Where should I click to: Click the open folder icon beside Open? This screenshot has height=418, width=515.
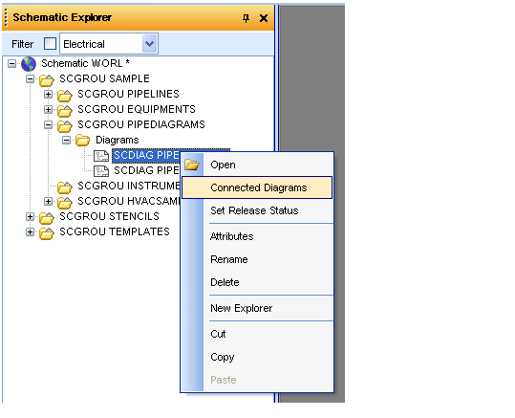tap(192, 165)
